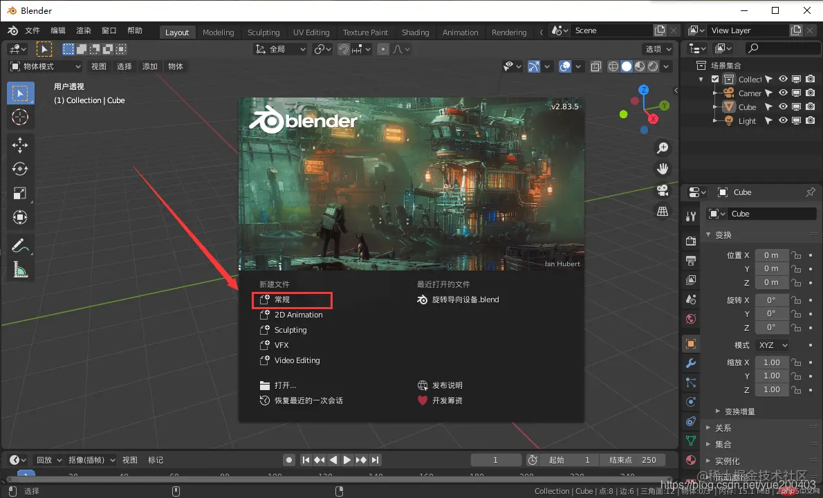Open the 文件 File menu
The width and height of the screenshot is (823, 498).
click(x=33, y=31)
